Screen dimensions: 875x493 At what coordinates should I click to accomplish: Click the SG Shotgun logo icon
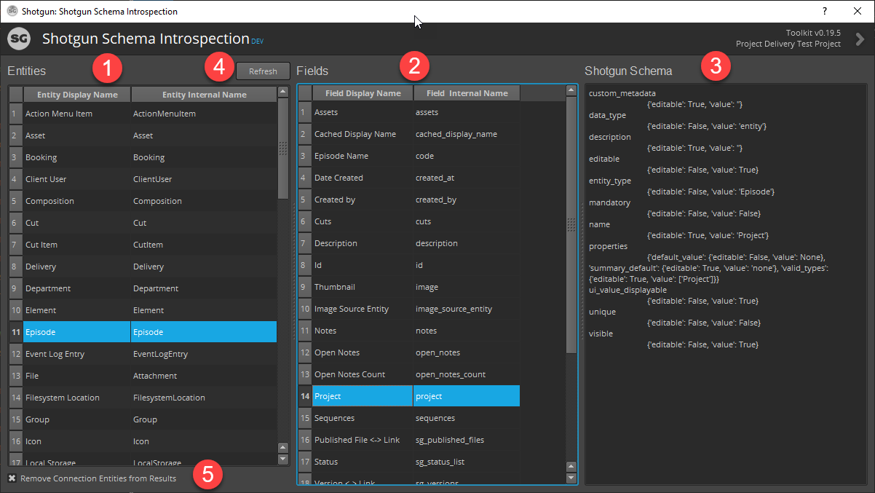pyautogui.click(x=19, y=39)
